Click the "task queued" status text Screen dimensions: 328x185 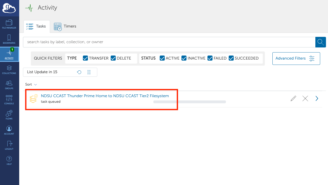(51, 102)
